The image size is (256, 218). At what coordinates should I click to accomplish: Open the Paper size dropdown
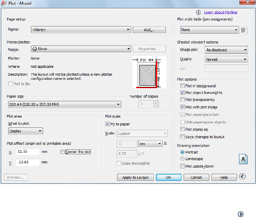(65, 104)
